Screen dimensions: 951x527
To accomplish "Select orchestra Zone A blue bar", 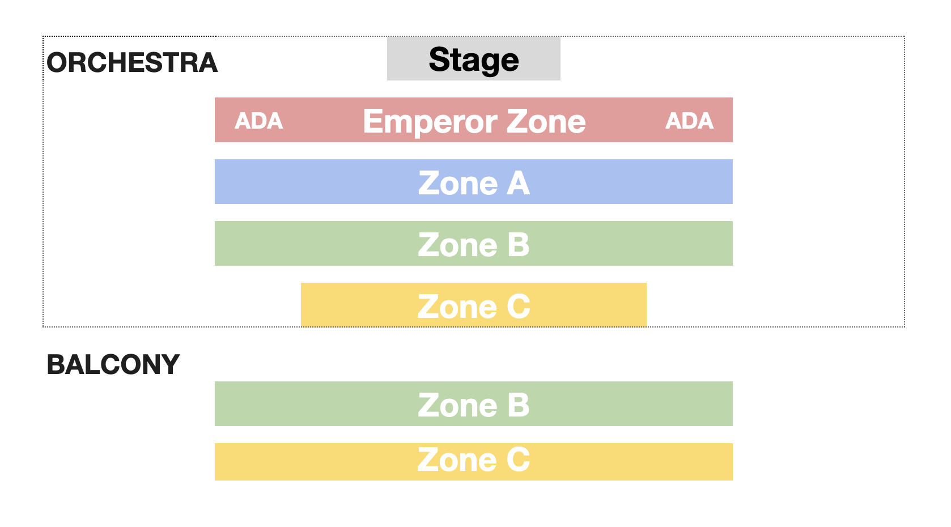I will 473,181.
